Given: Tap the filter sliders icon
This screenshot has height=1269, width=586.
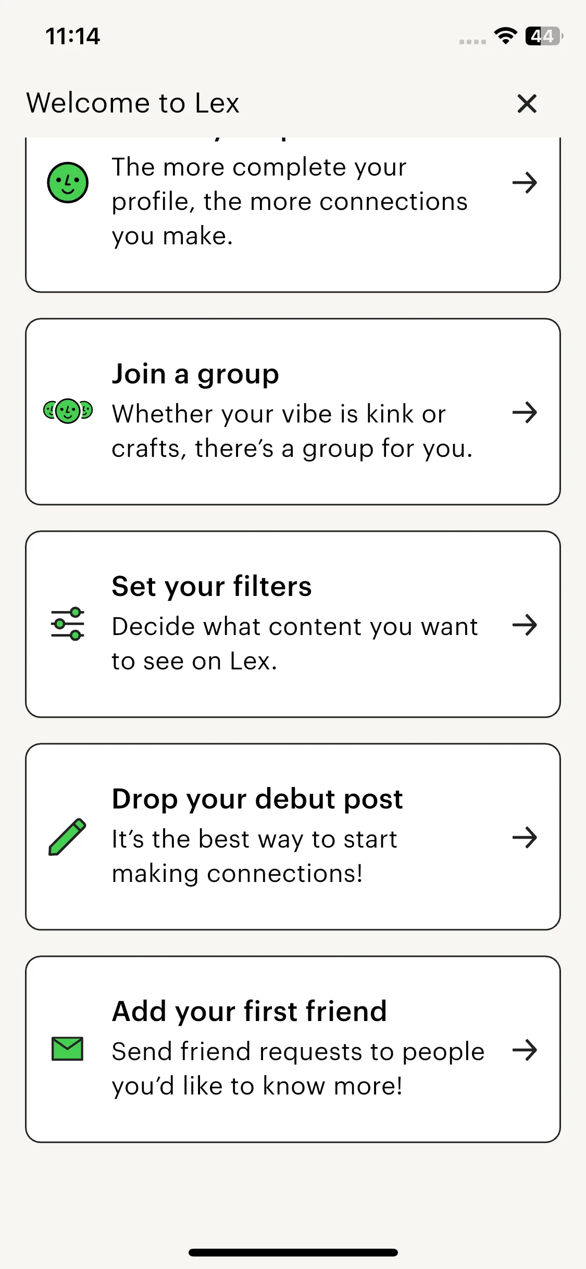Looking at the screenshot, I should point(68,624).
